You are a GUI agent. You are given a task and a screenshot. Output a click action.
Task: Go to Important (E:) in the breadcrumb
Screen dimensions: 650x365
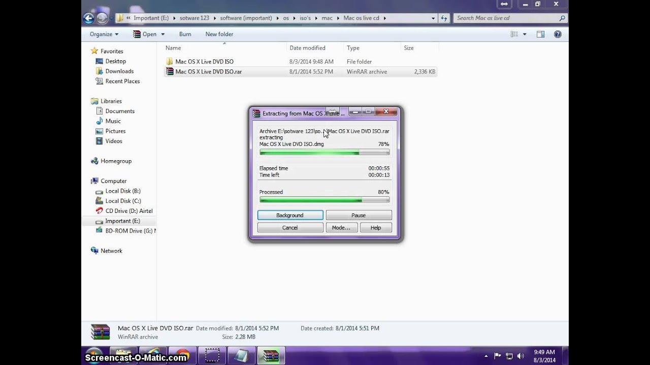pos(151,18)
